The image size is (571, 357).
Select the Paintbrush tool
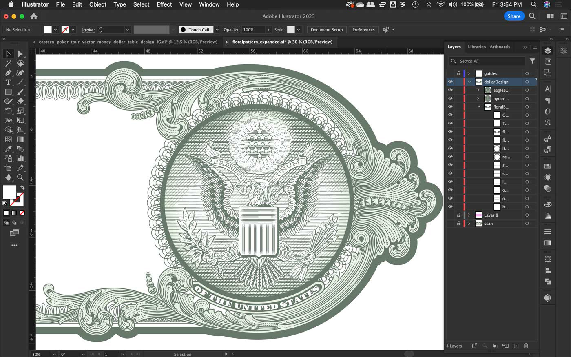pos(20,92)
